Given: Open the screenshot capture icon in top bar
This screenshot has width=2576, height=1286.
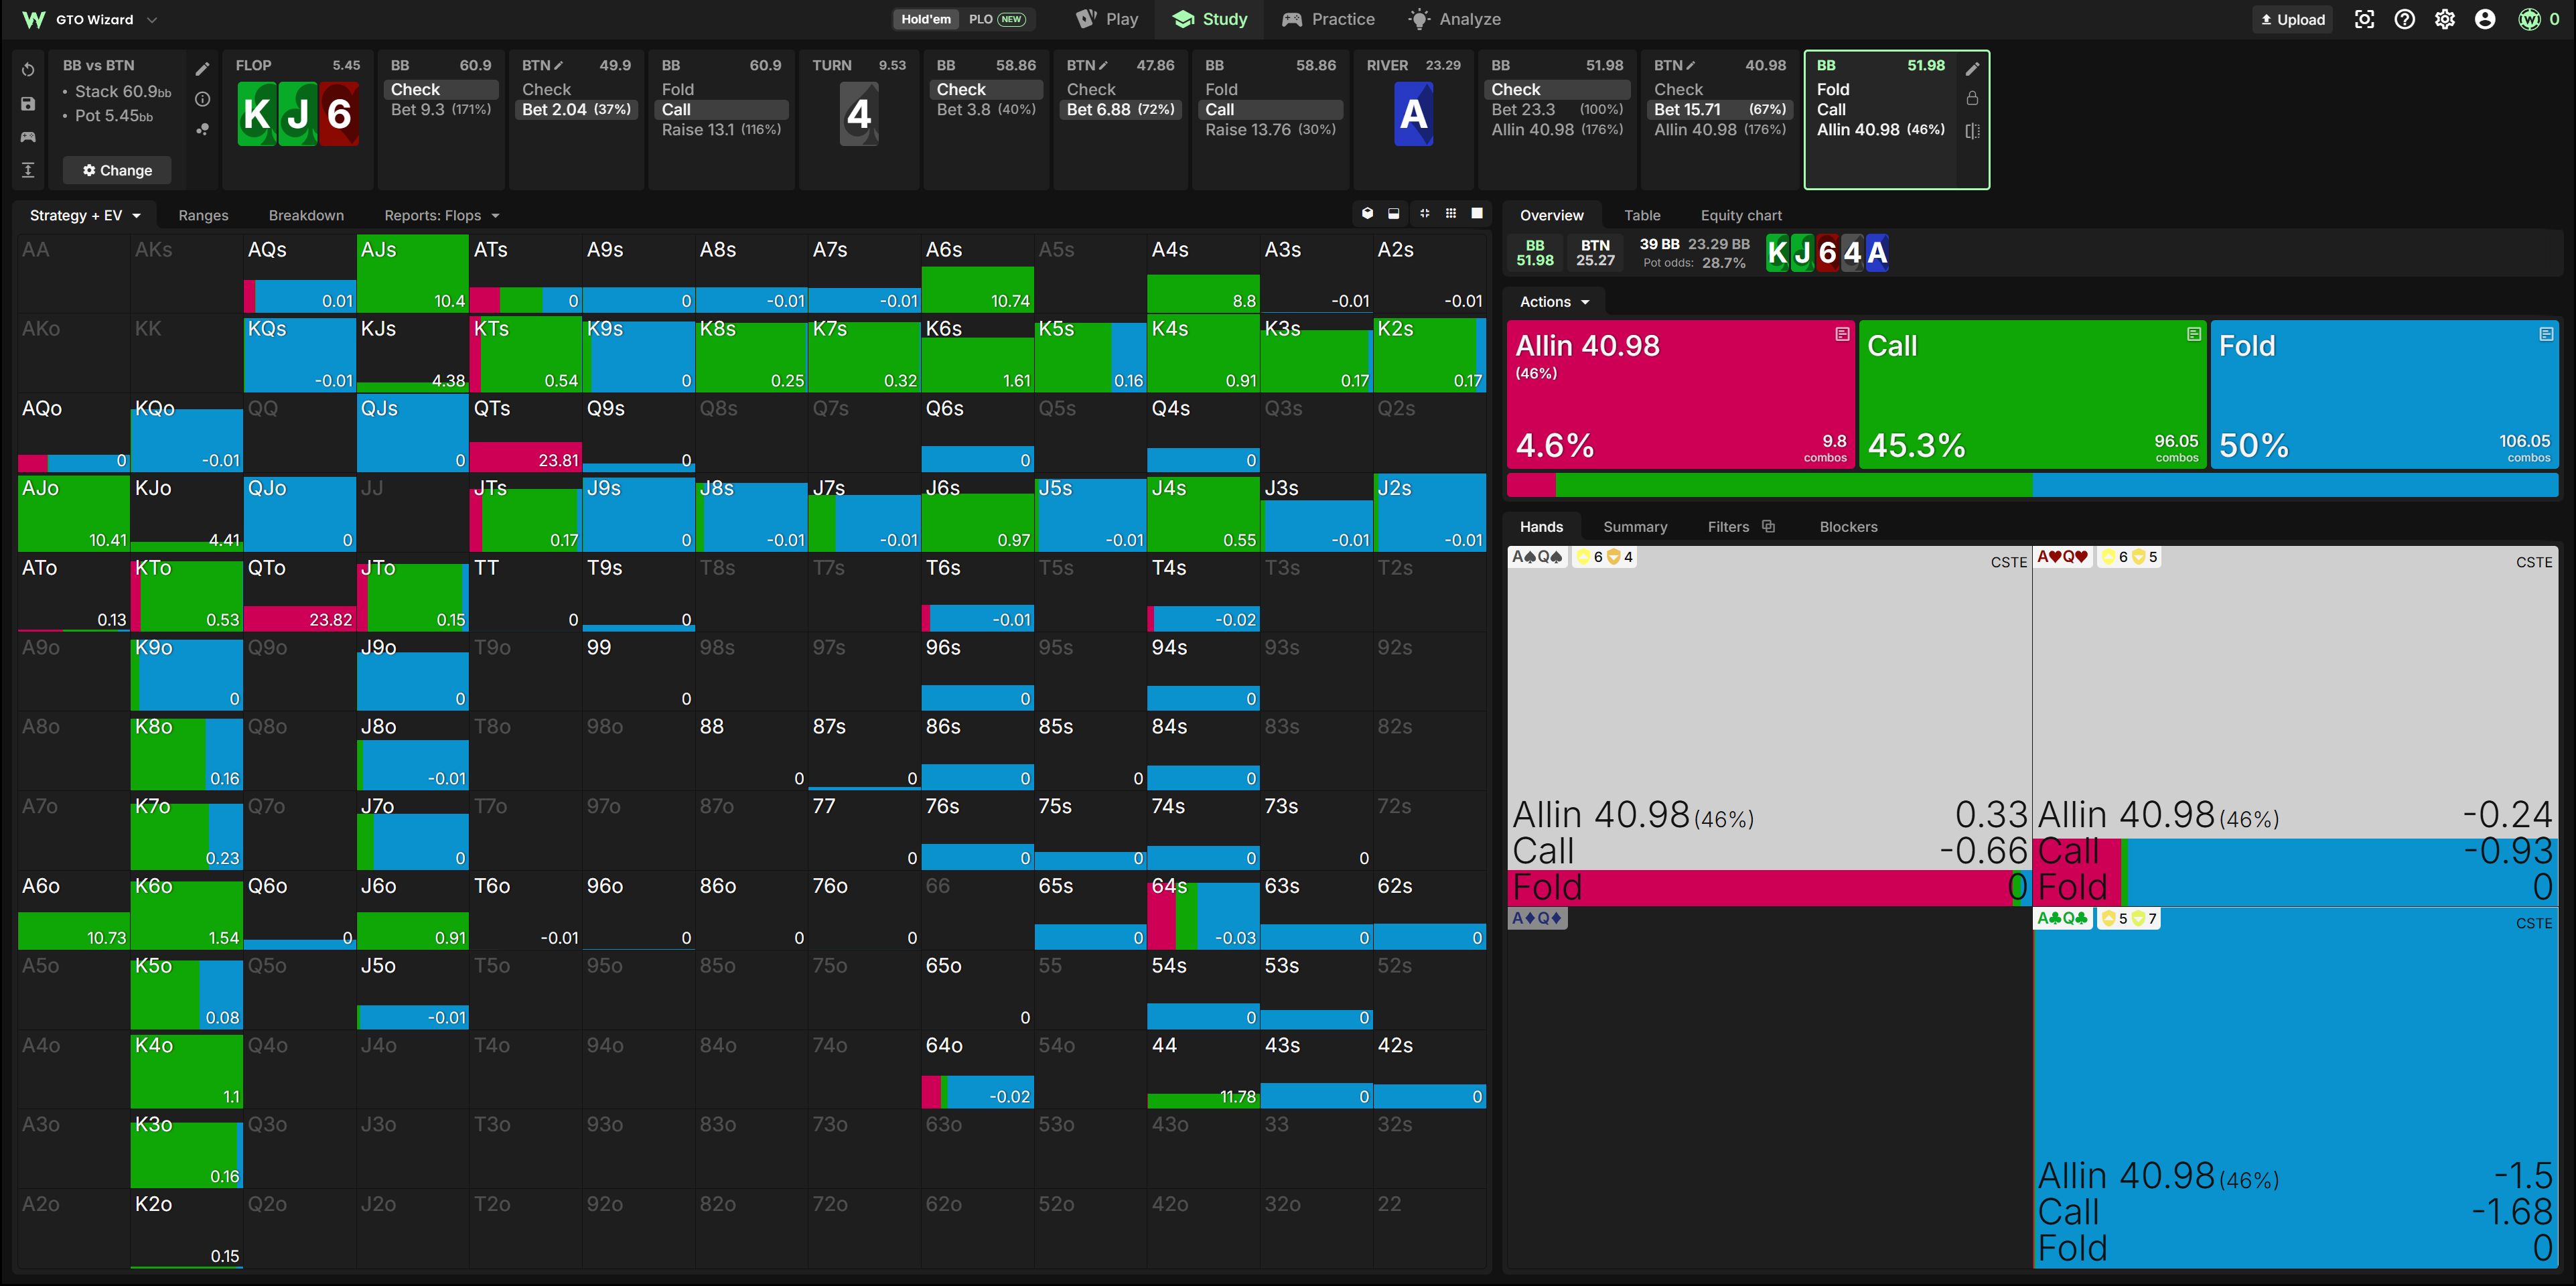Looking at the screenshot, I should point(2364,19).
